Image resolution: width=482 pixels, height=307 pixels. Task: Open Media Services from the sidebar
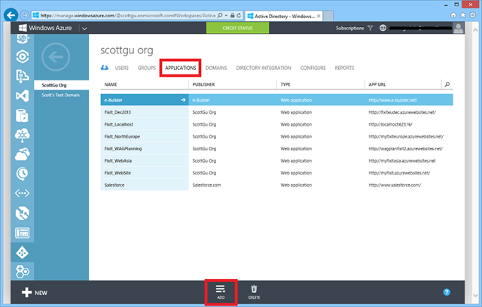coord(22,56)
